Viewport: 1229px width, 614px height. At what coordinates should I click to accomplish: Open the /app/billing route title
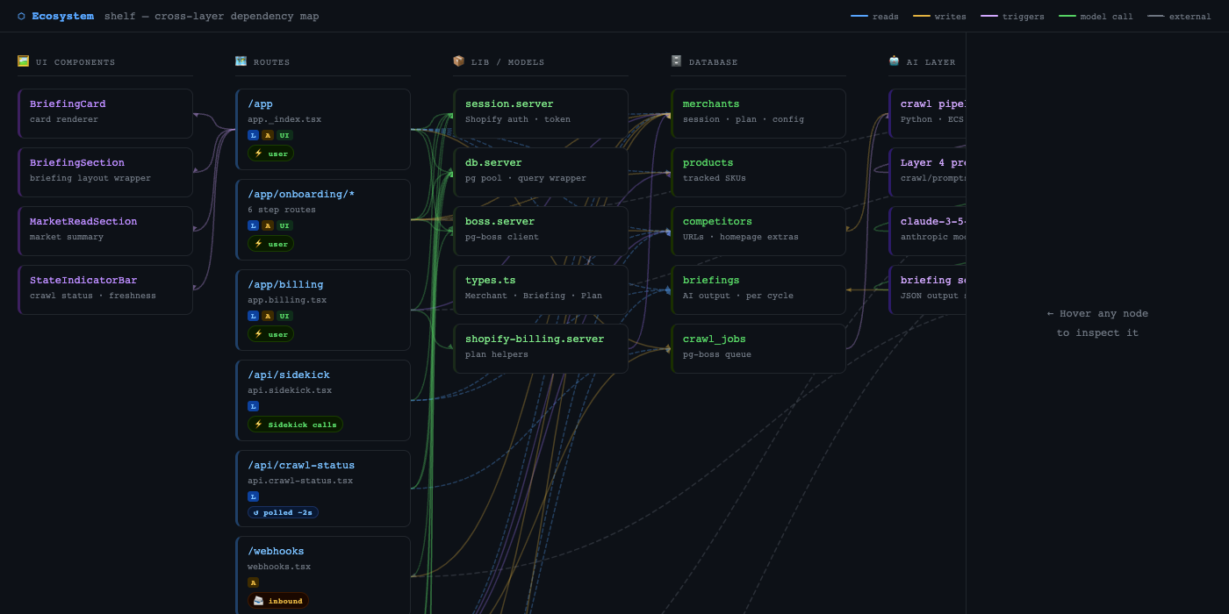click(x=285, y=284)
